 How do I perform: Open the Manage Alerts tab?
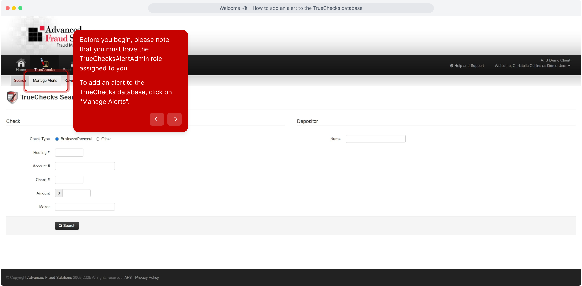coord(45,81)
